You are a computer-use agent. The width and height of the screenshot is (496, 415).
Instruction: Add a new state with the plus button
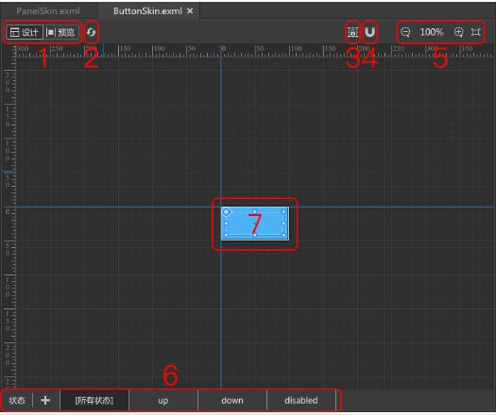(45, 400)
